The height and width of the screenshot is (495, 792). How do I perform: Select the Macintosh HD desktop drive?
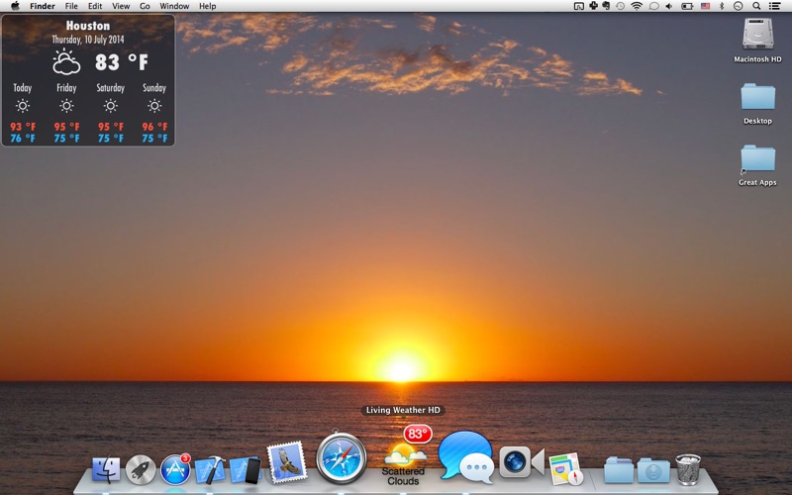click(x=757, y=40)
